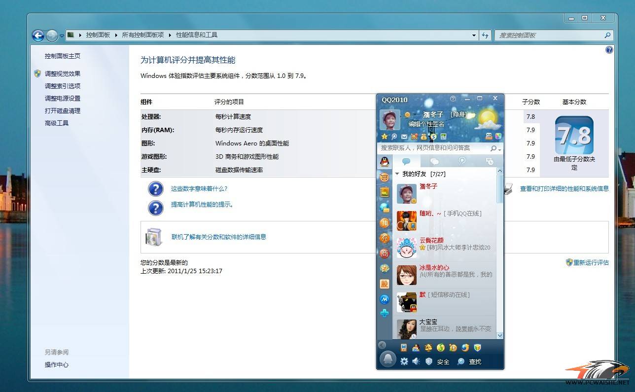Switch to the microblog tab in QQ
This screenshot has width=635, height=392.
[x=462, y=161]
